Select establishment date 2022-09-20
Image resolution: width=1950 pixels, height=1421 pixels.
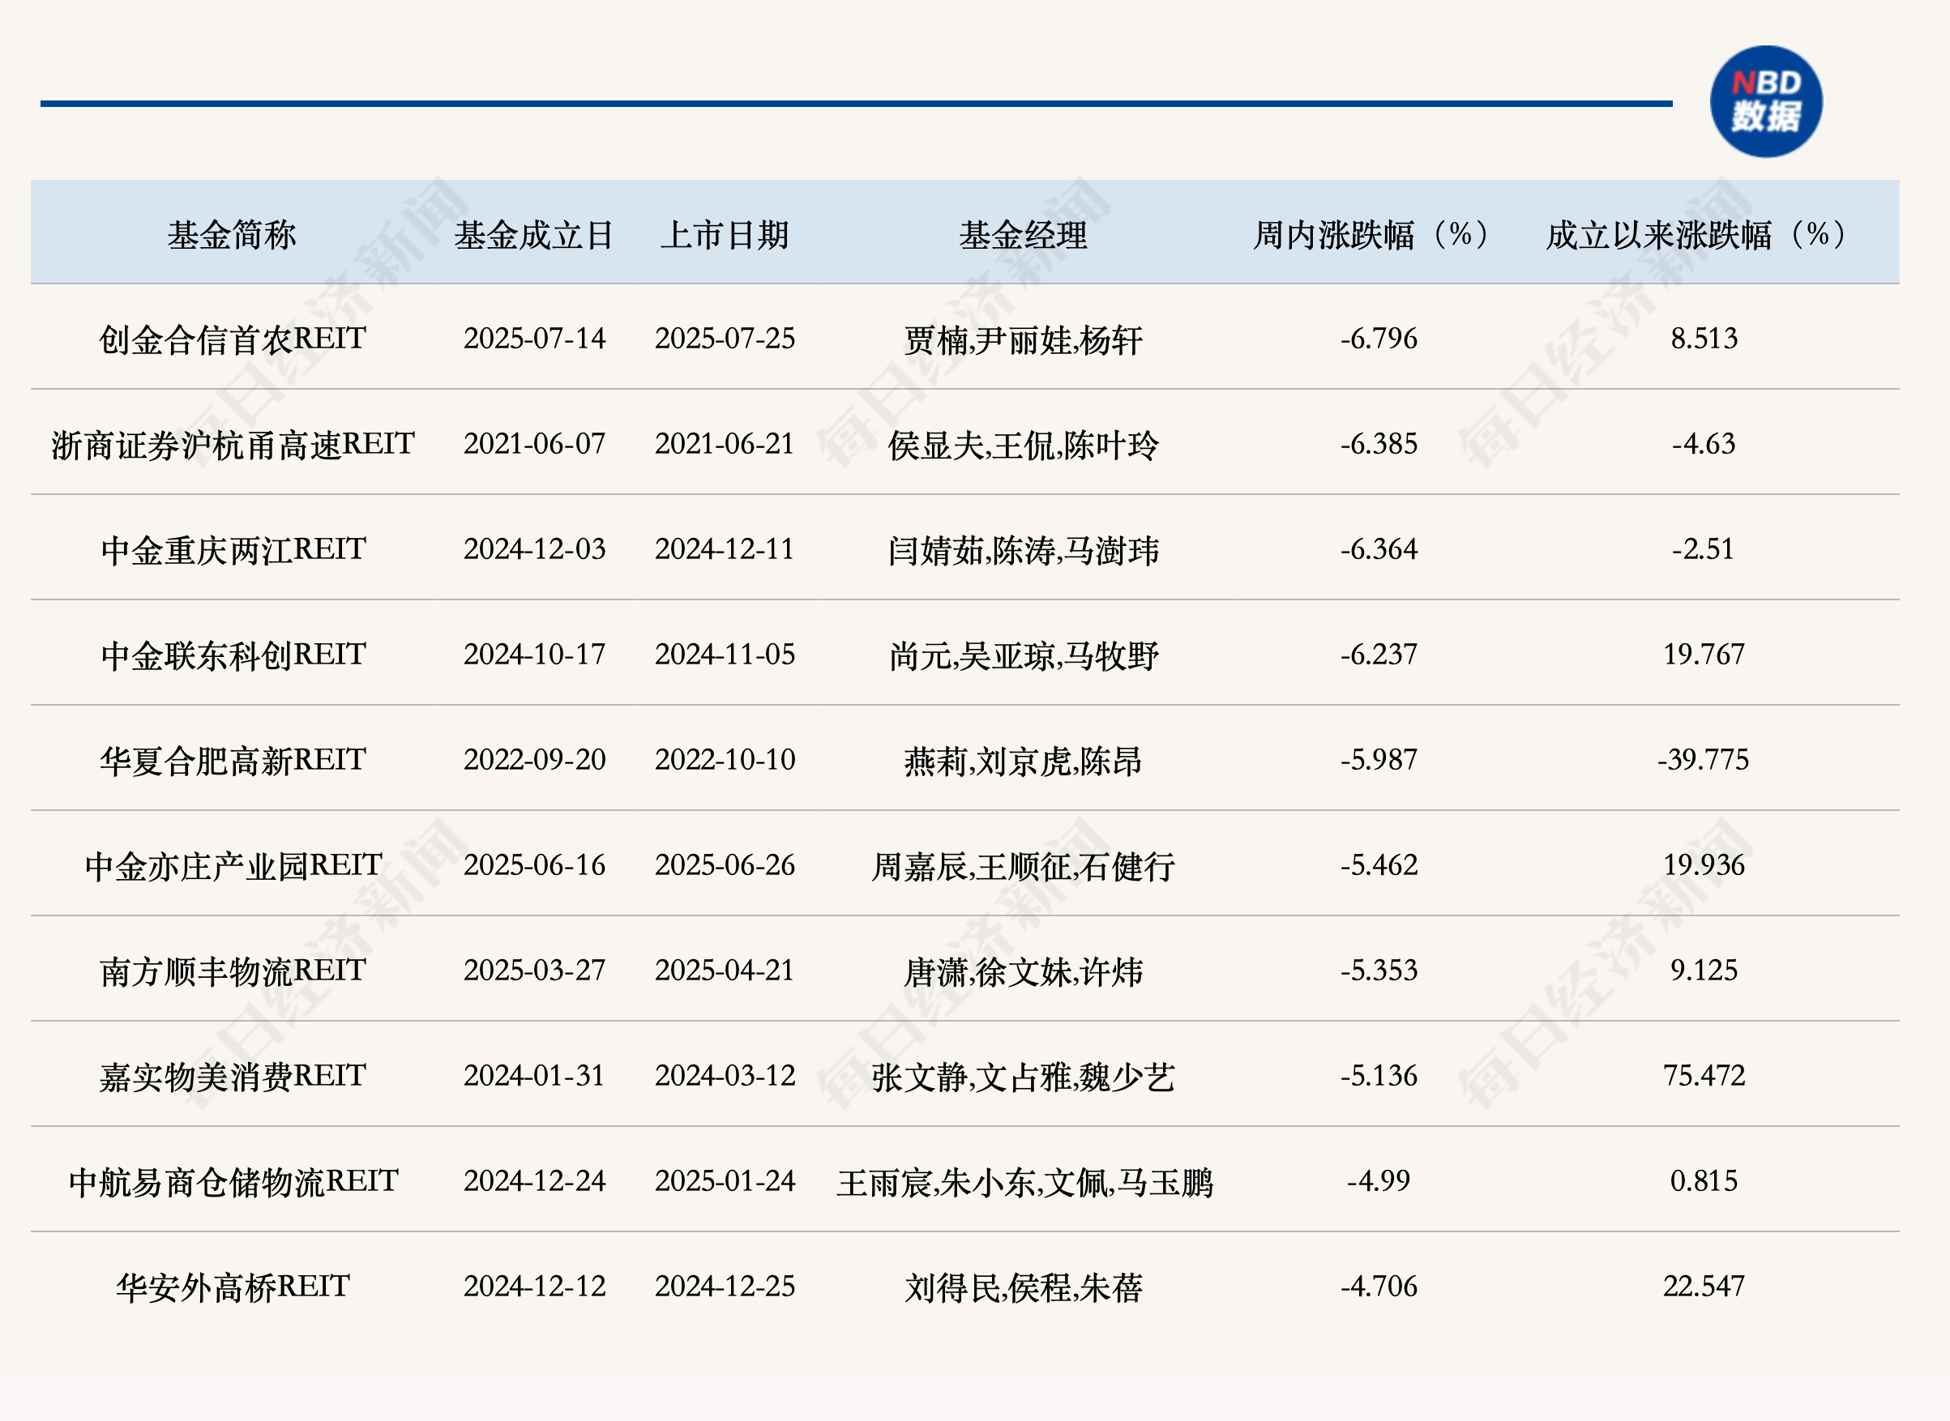coord(534,761)
